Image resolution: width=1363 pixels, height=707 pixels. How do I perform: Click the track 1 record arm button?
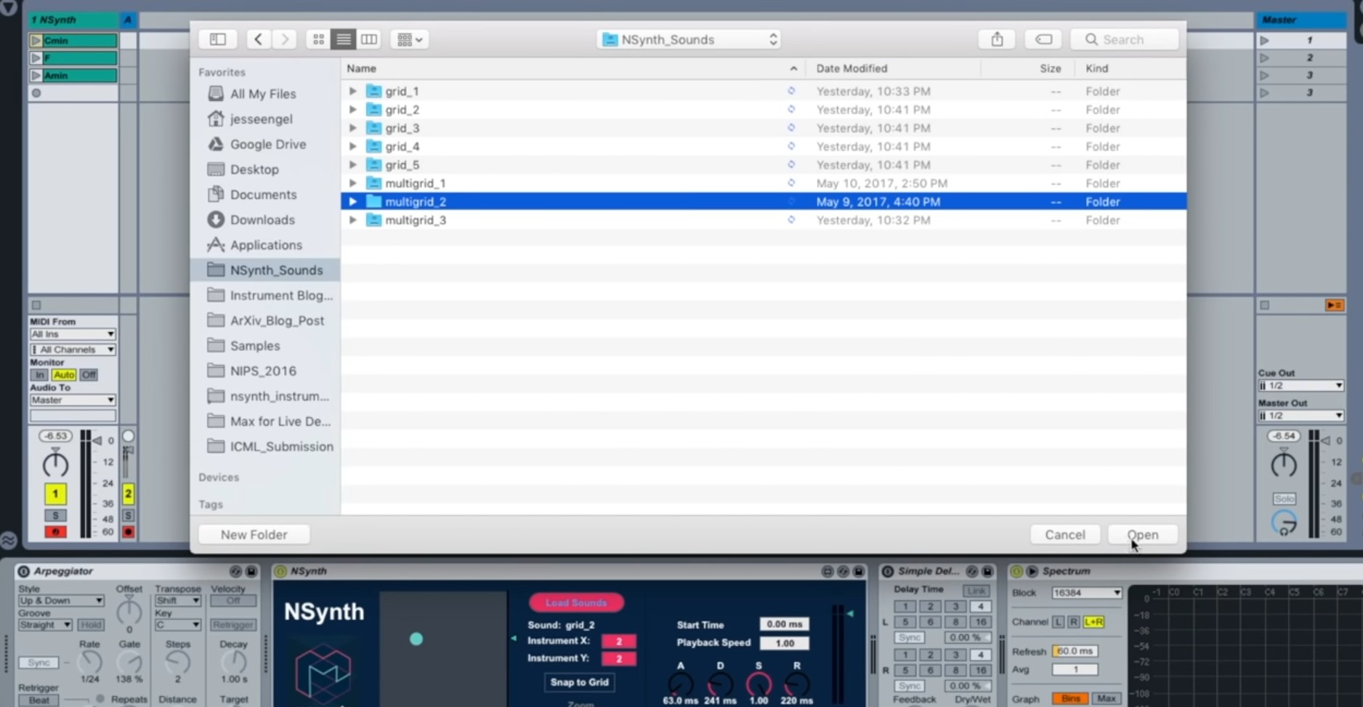[x=55, y=532]
